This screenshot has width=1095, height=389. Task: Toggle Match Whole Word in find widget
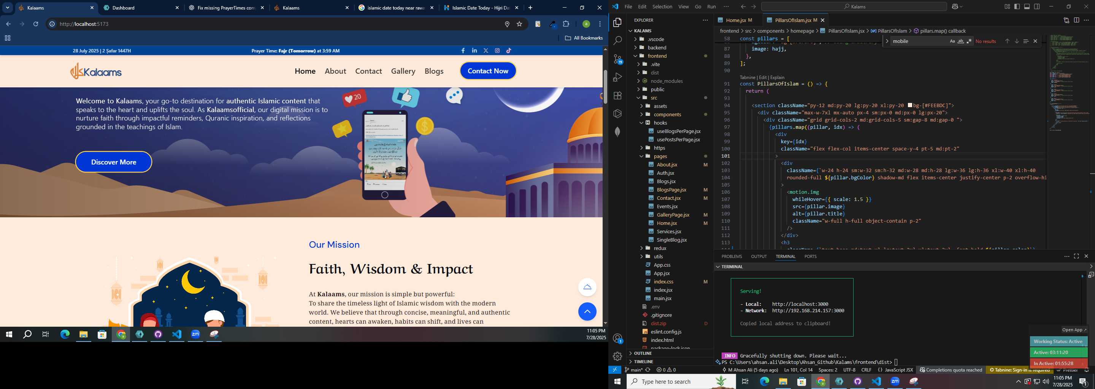961,41
